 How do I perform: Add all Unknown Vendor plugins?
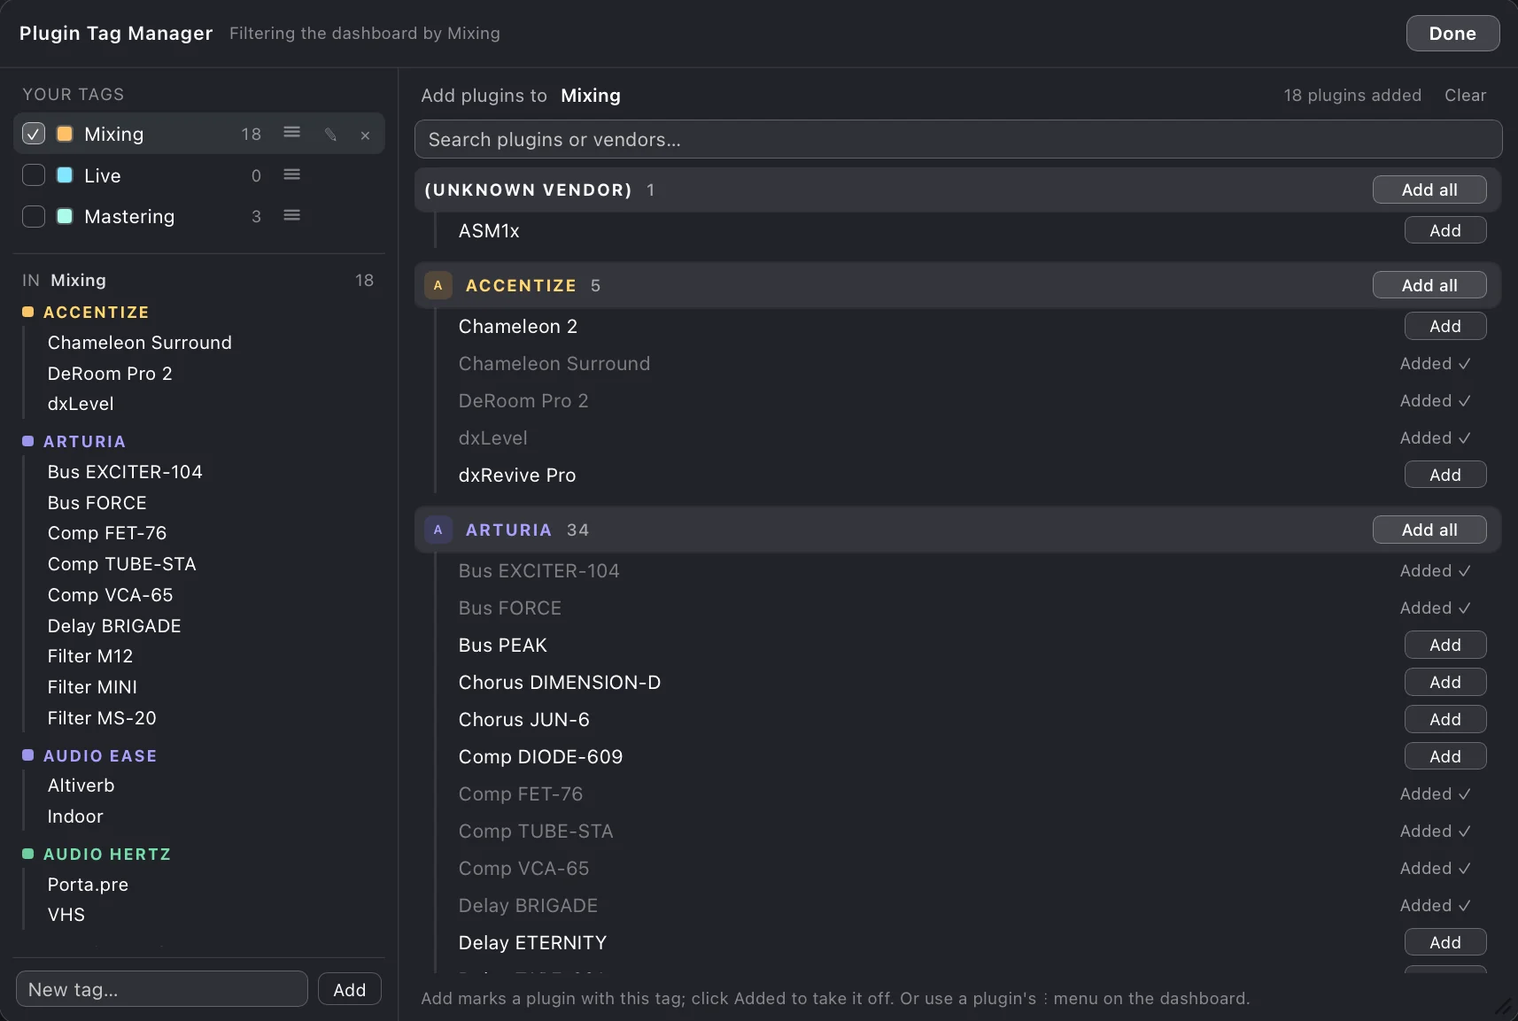pyautogui.click(x=1429, y=190)
